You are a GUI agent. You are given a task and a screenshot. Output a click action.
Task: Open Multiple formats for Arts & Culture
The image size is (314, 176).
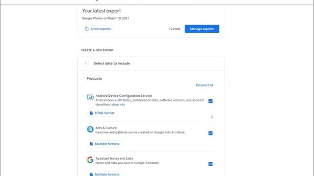click(105, 144)
